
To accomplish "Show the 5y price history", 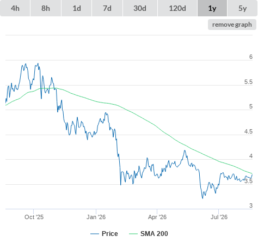I will click(x=242, y=8).
